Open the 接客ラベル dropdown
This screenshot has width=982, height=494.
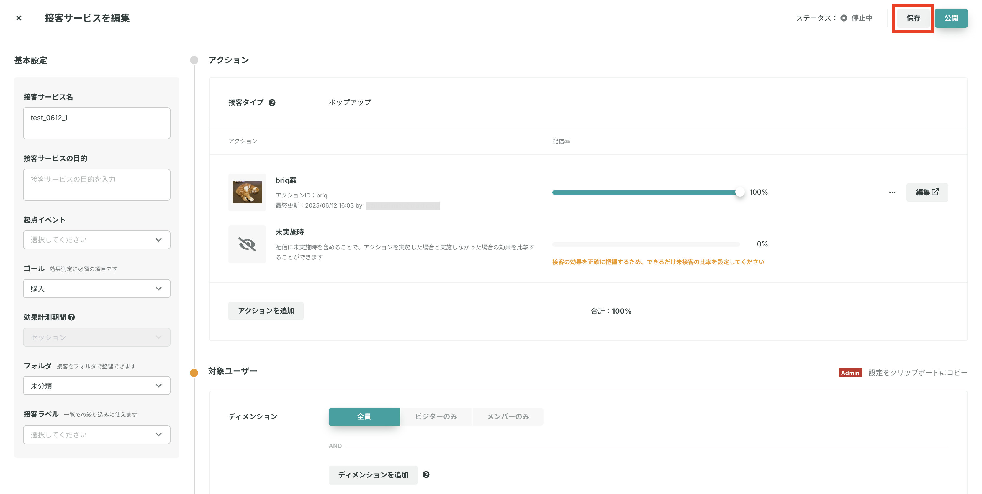96,434
